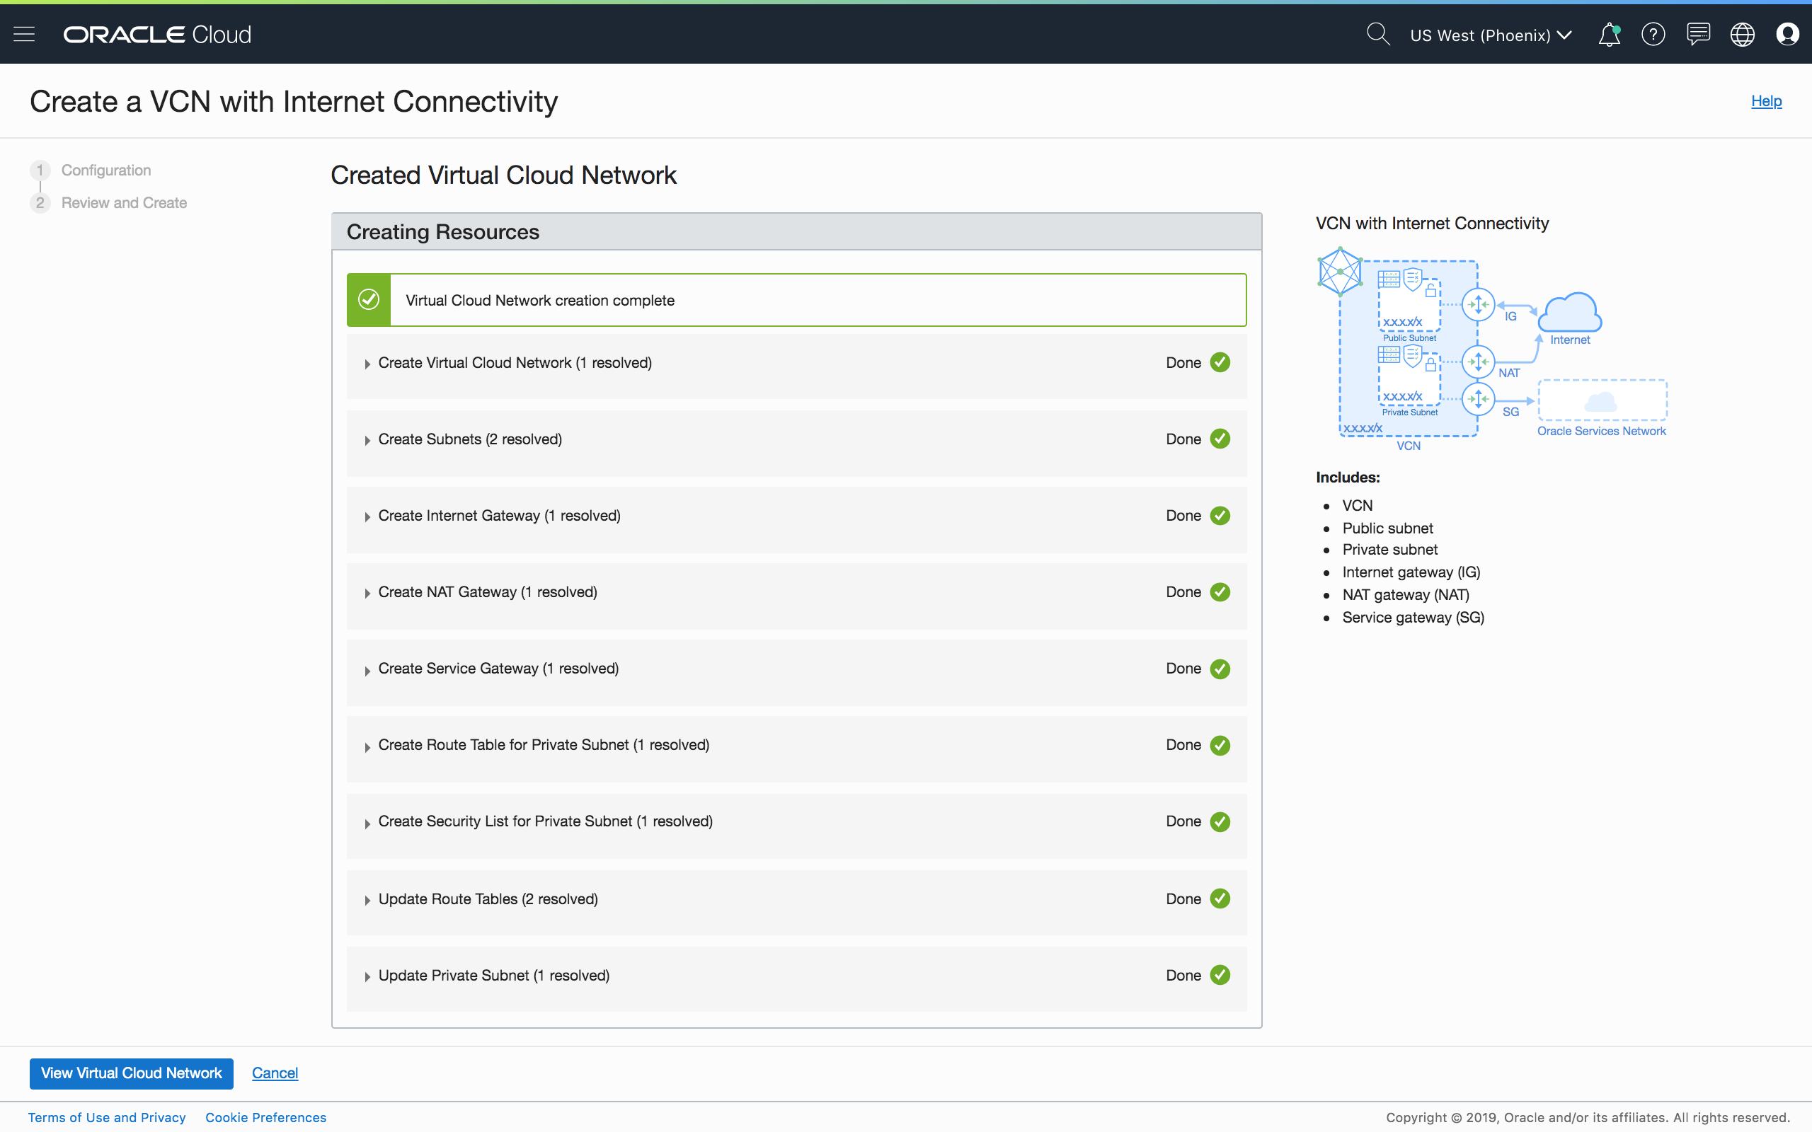Open the hamburger navigation menu
Image resolution: width=1812 pixels, height=1132 pixels.
24,35
